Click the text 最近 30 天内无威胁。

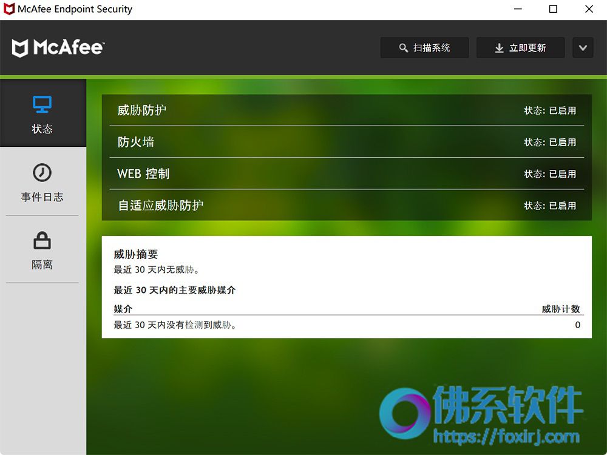coord(157,269)
